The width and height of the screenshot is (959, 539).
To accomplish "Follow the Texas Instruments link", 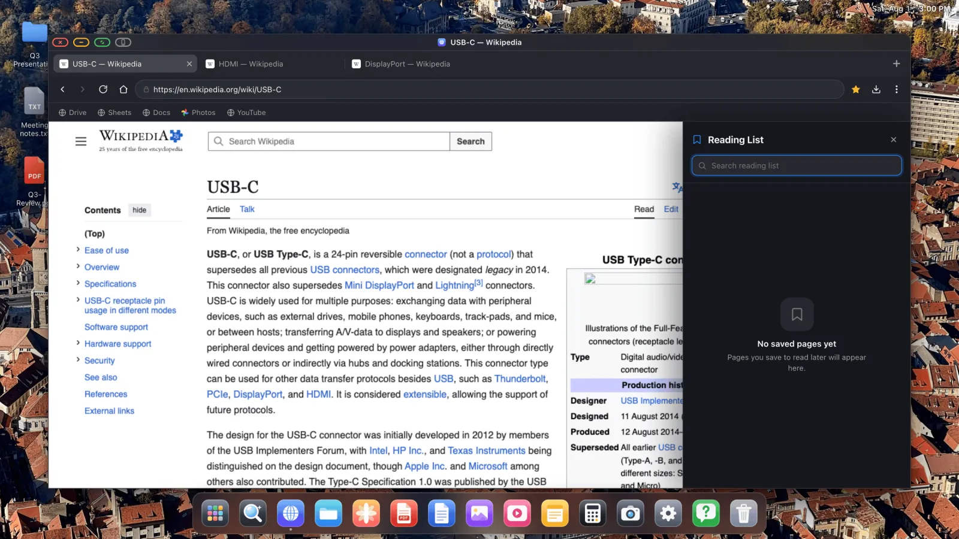I will [487, 450].
